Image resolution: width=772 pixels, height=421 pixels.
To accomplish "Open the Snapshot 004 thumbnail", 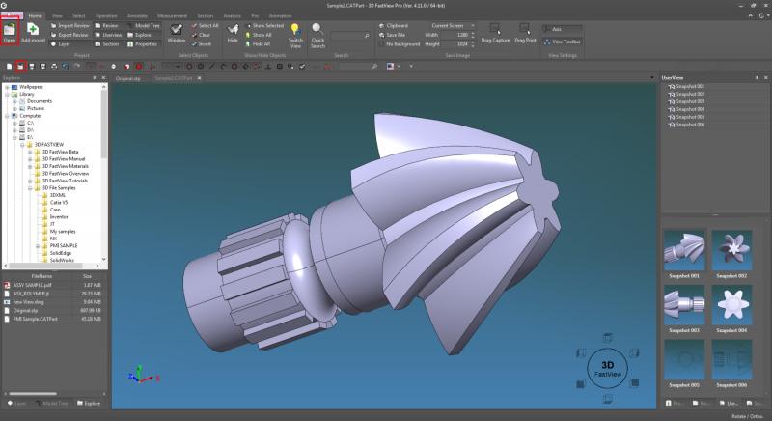I will point(731,305).
